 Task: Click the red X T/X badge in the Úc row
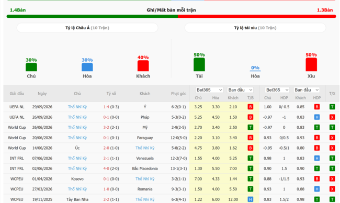[332, 148]
